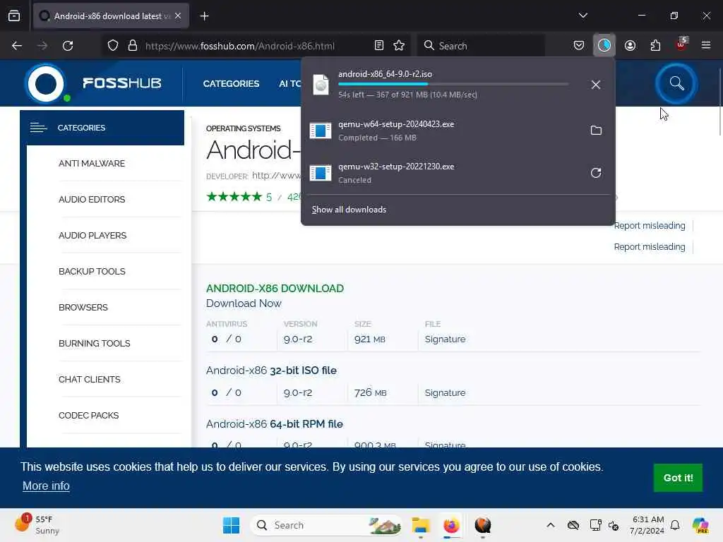Click the android-x86 iso file icon

coord(321,85)
